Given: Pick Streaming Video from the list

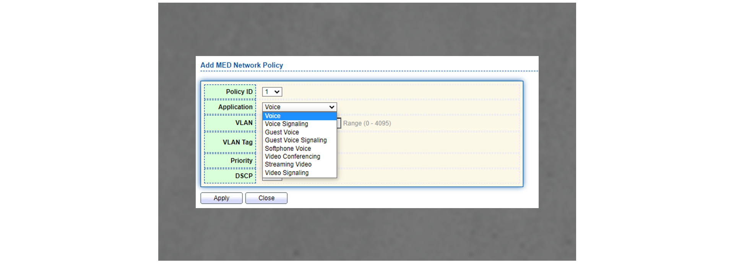Looking at the screenshot, I should [288, 164].
